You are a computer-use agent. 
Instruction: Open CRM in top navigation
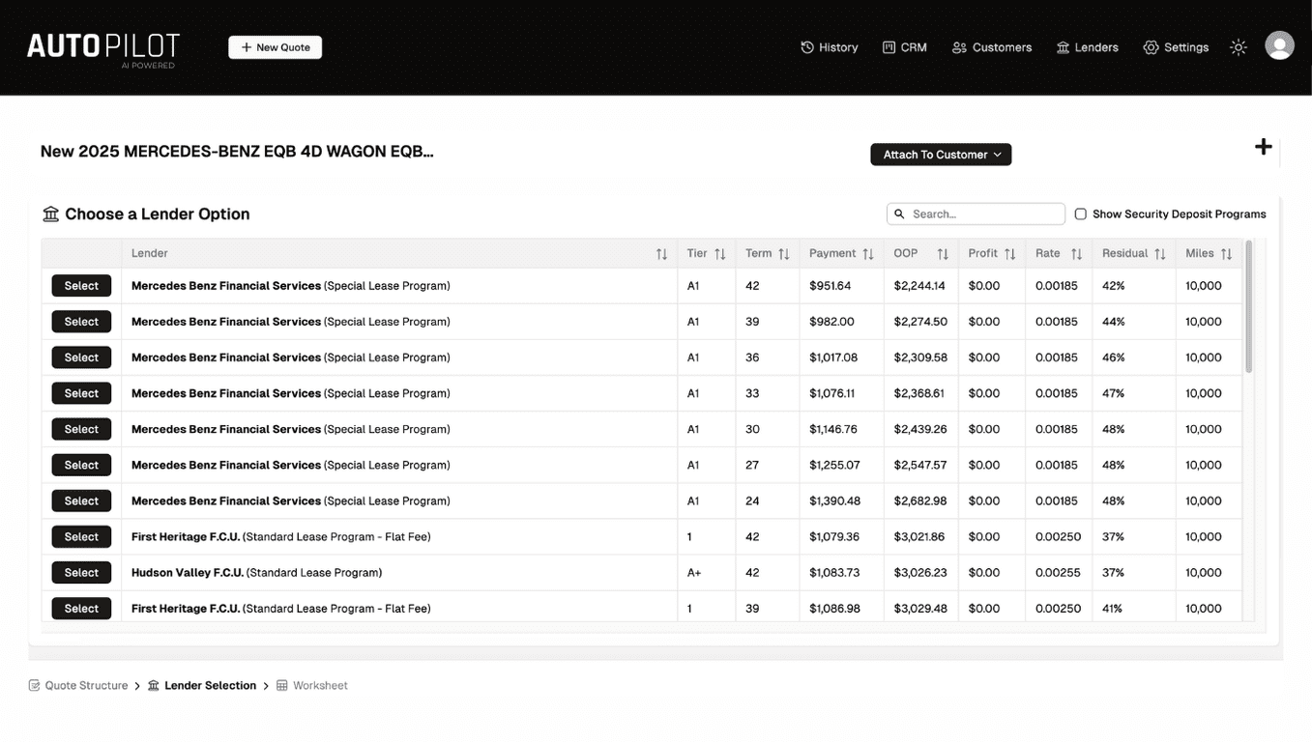[905, 47]
